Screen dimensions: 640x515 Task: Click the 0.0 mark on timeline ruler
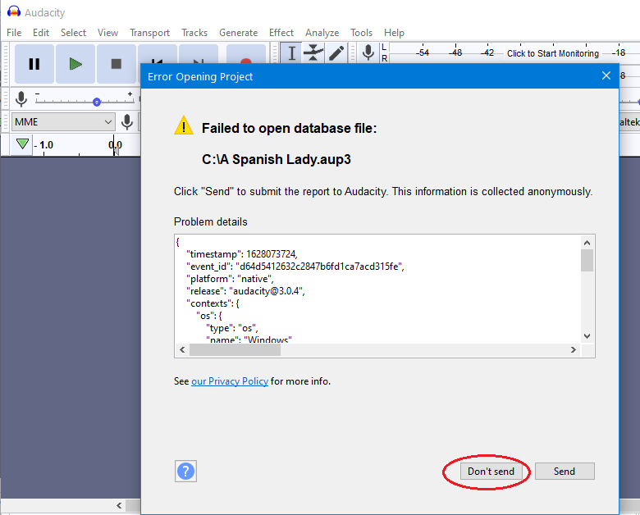pyautogui.click(x=115, y=145)
